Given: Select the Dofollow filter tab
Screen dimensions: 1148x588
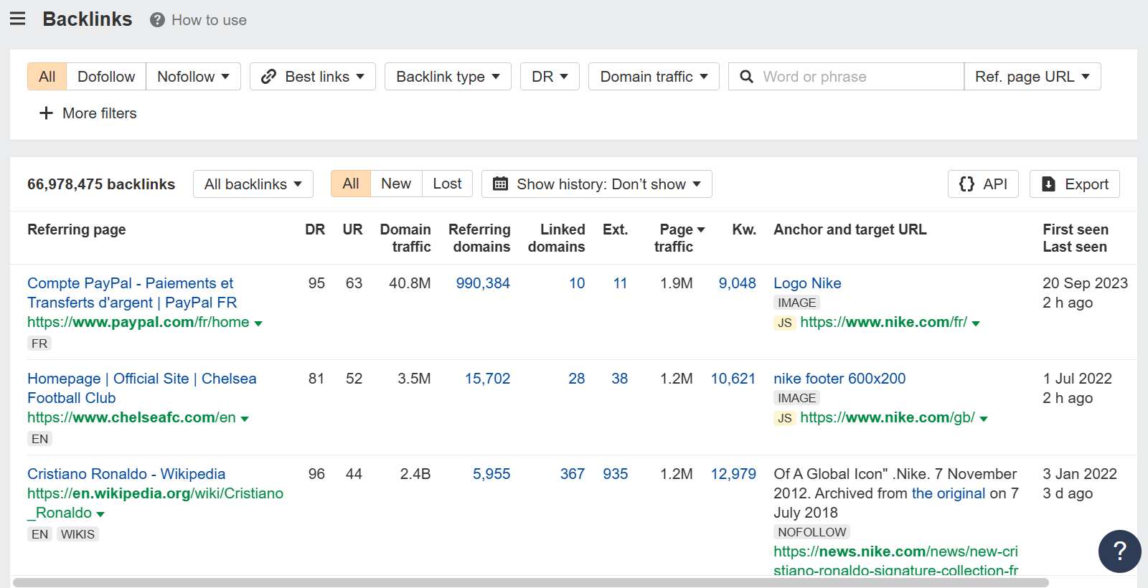Looking at the screenshot, I should click(106, 77).
